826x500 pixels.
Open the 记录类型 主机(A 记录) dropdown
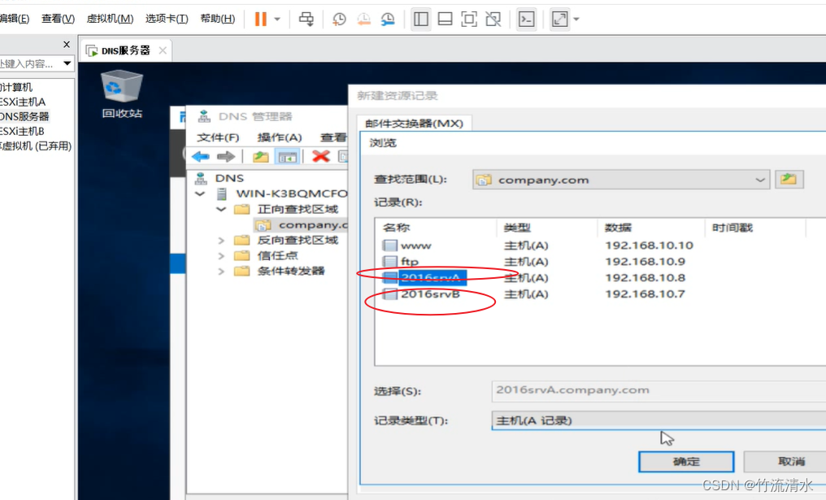tap(659, 420)
